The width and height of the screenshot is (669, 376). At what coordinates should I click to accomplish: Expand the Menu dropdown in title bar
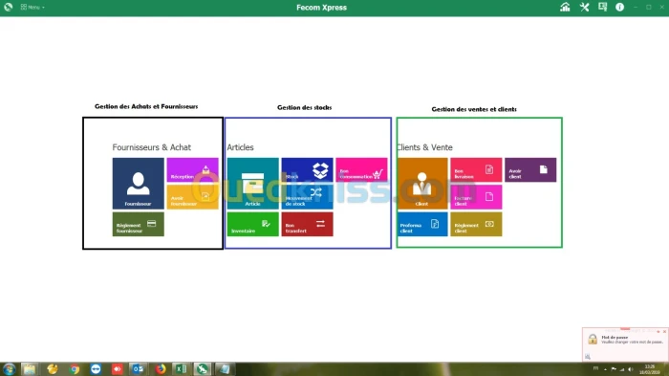[x=32, y=8]
